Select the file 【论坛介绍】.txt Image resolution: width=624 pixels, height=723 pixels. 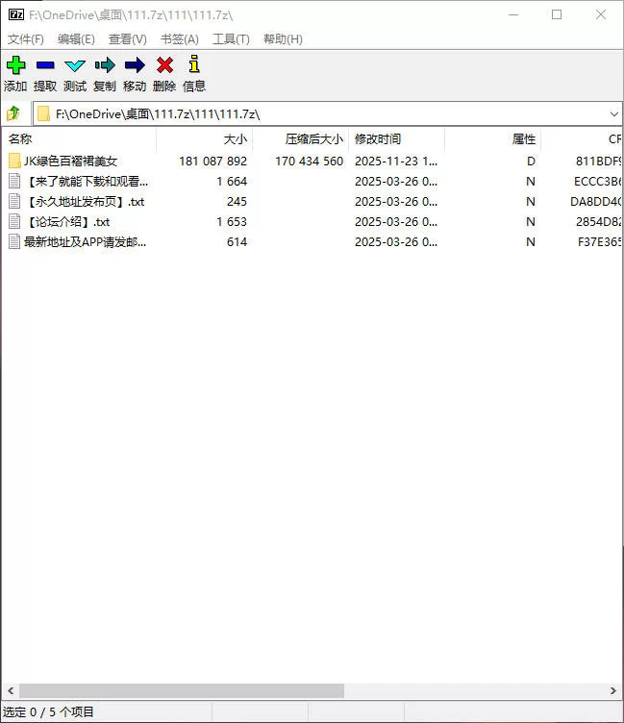pos(67,222)
